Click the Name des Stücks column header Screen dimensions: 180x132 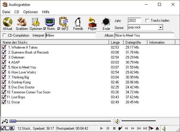coord(54,42)
